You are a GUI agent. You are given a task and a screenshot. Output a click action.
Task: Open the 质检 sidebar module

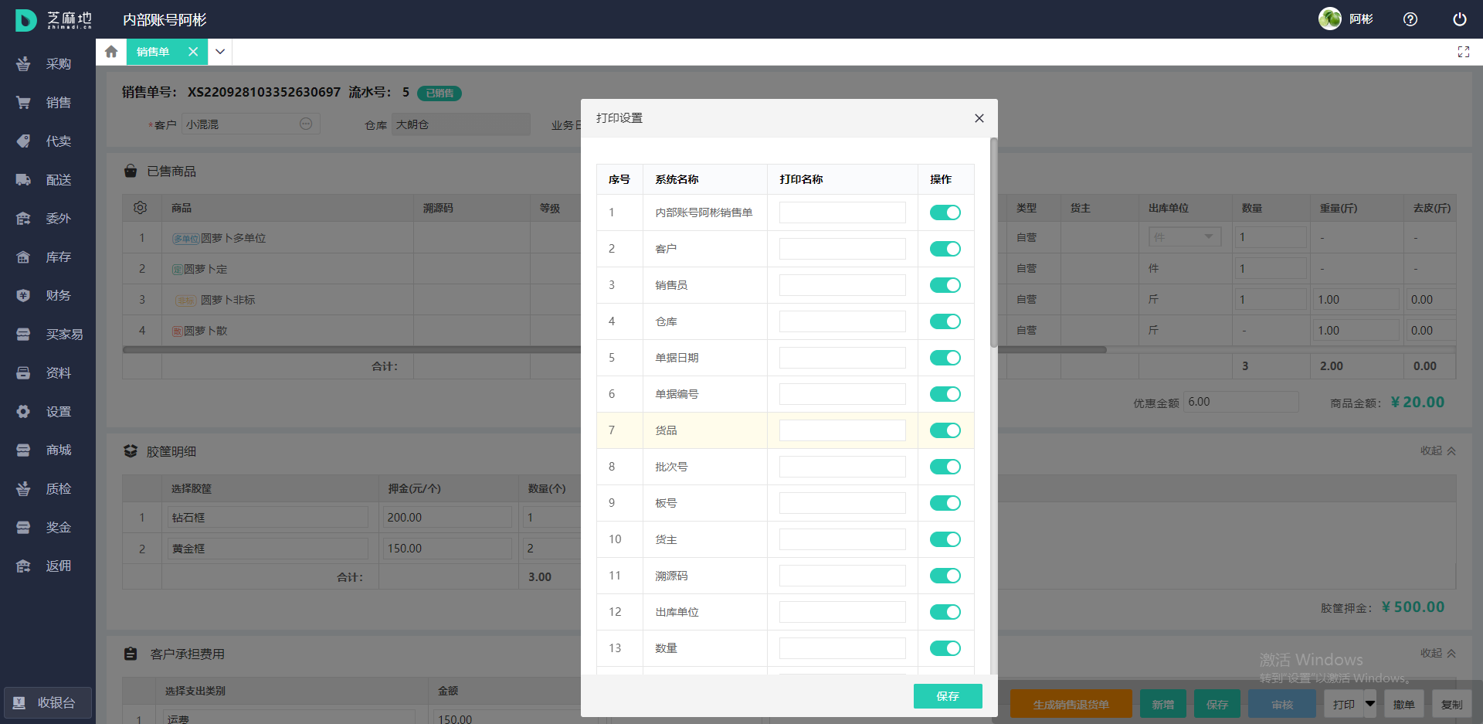(48, 489)
